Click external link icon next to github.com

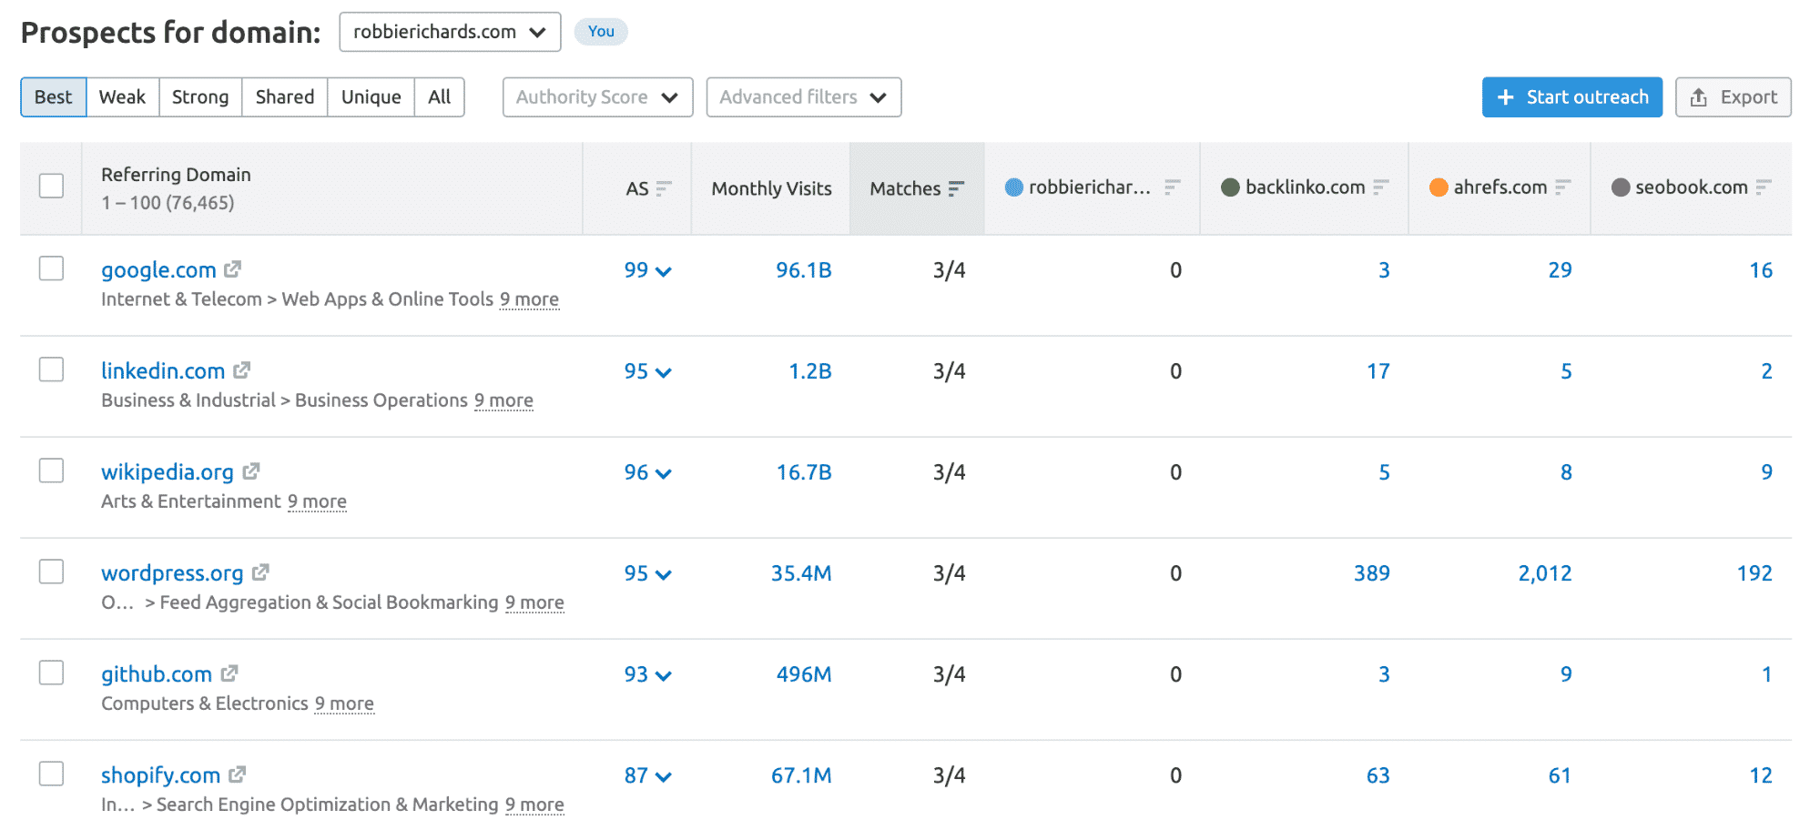[229, 673]
